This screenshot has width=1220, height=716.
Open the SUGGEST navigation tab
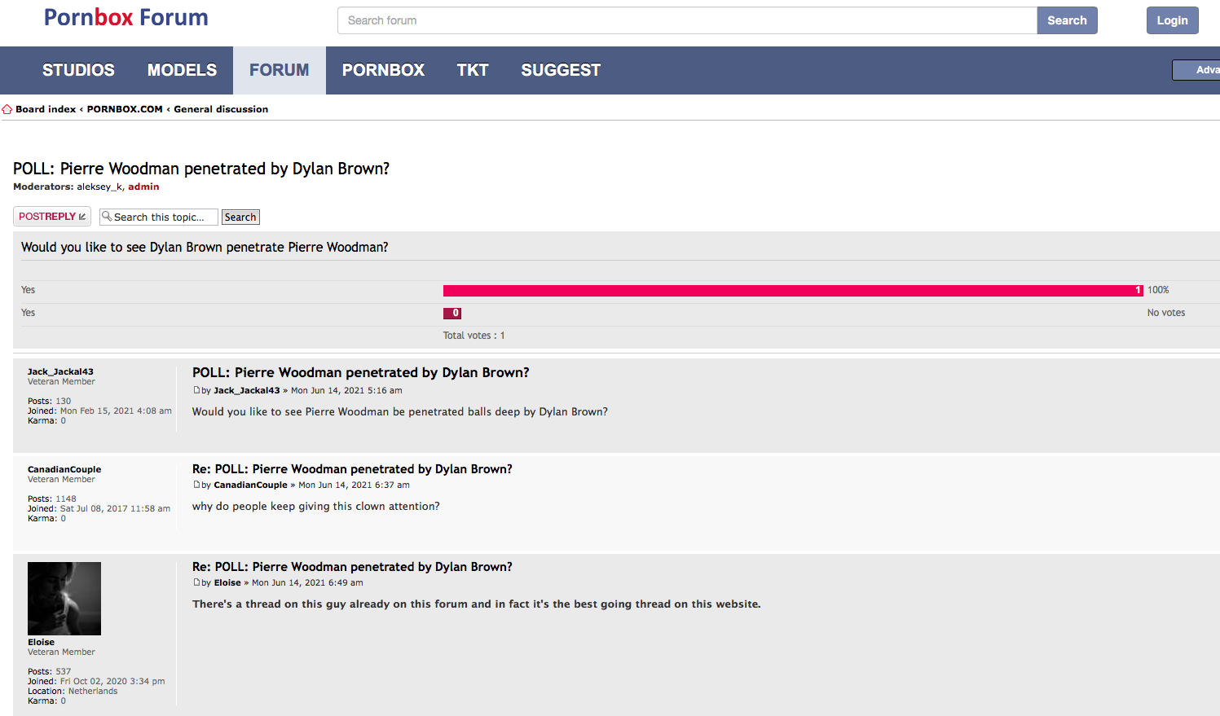tap(561, 71)
